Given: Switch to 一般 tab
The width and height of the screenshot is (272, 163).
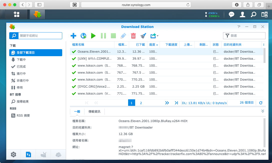Looking at the screenshot, I should point(77,112).
